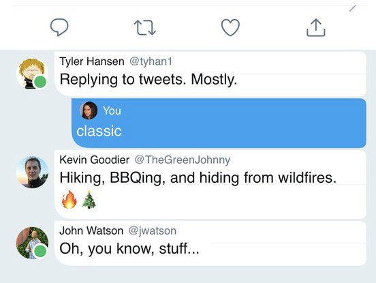Open John Watson's profile photo

(x=33, y=243)
